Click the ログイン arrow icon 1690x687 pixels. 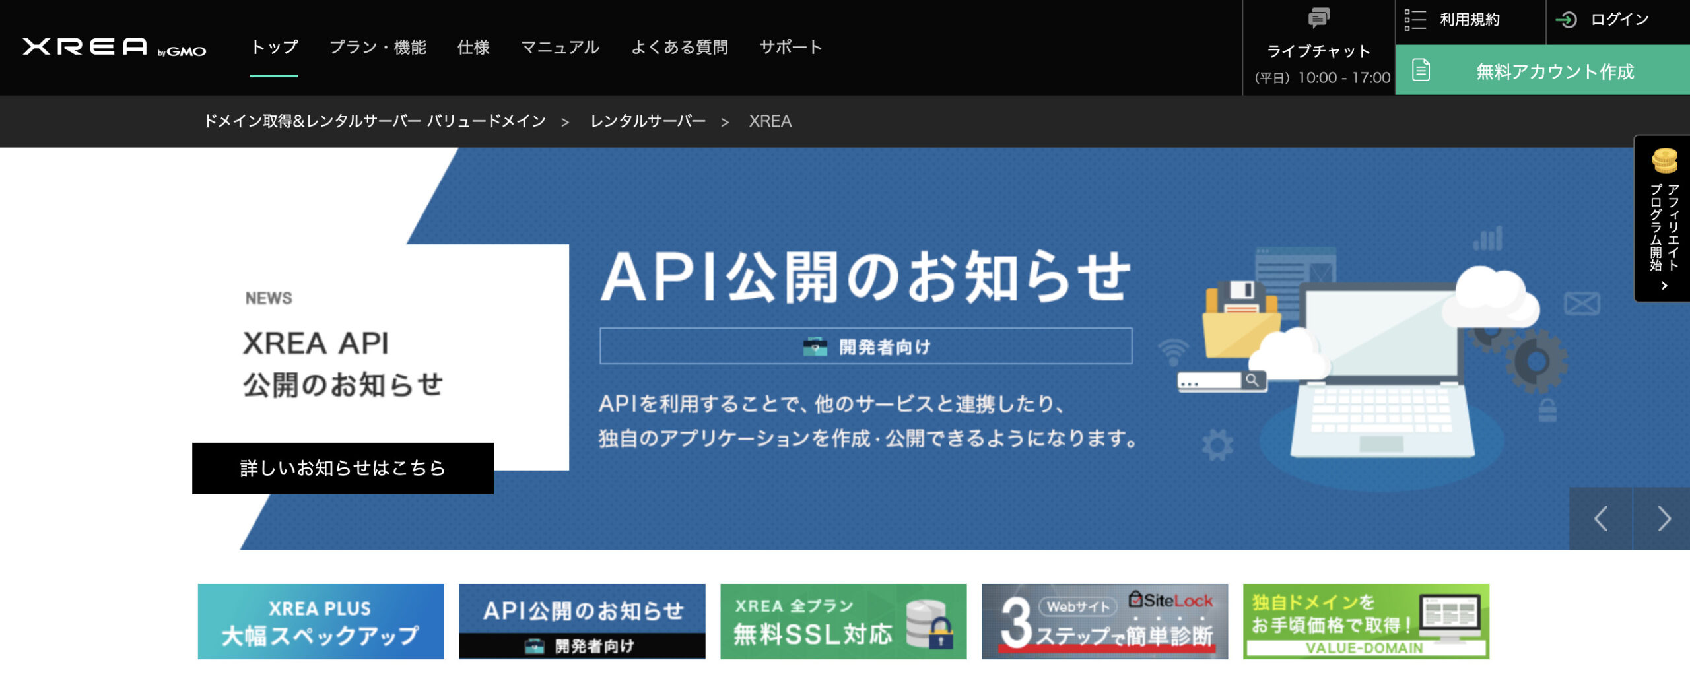(x=1567, y=20)
